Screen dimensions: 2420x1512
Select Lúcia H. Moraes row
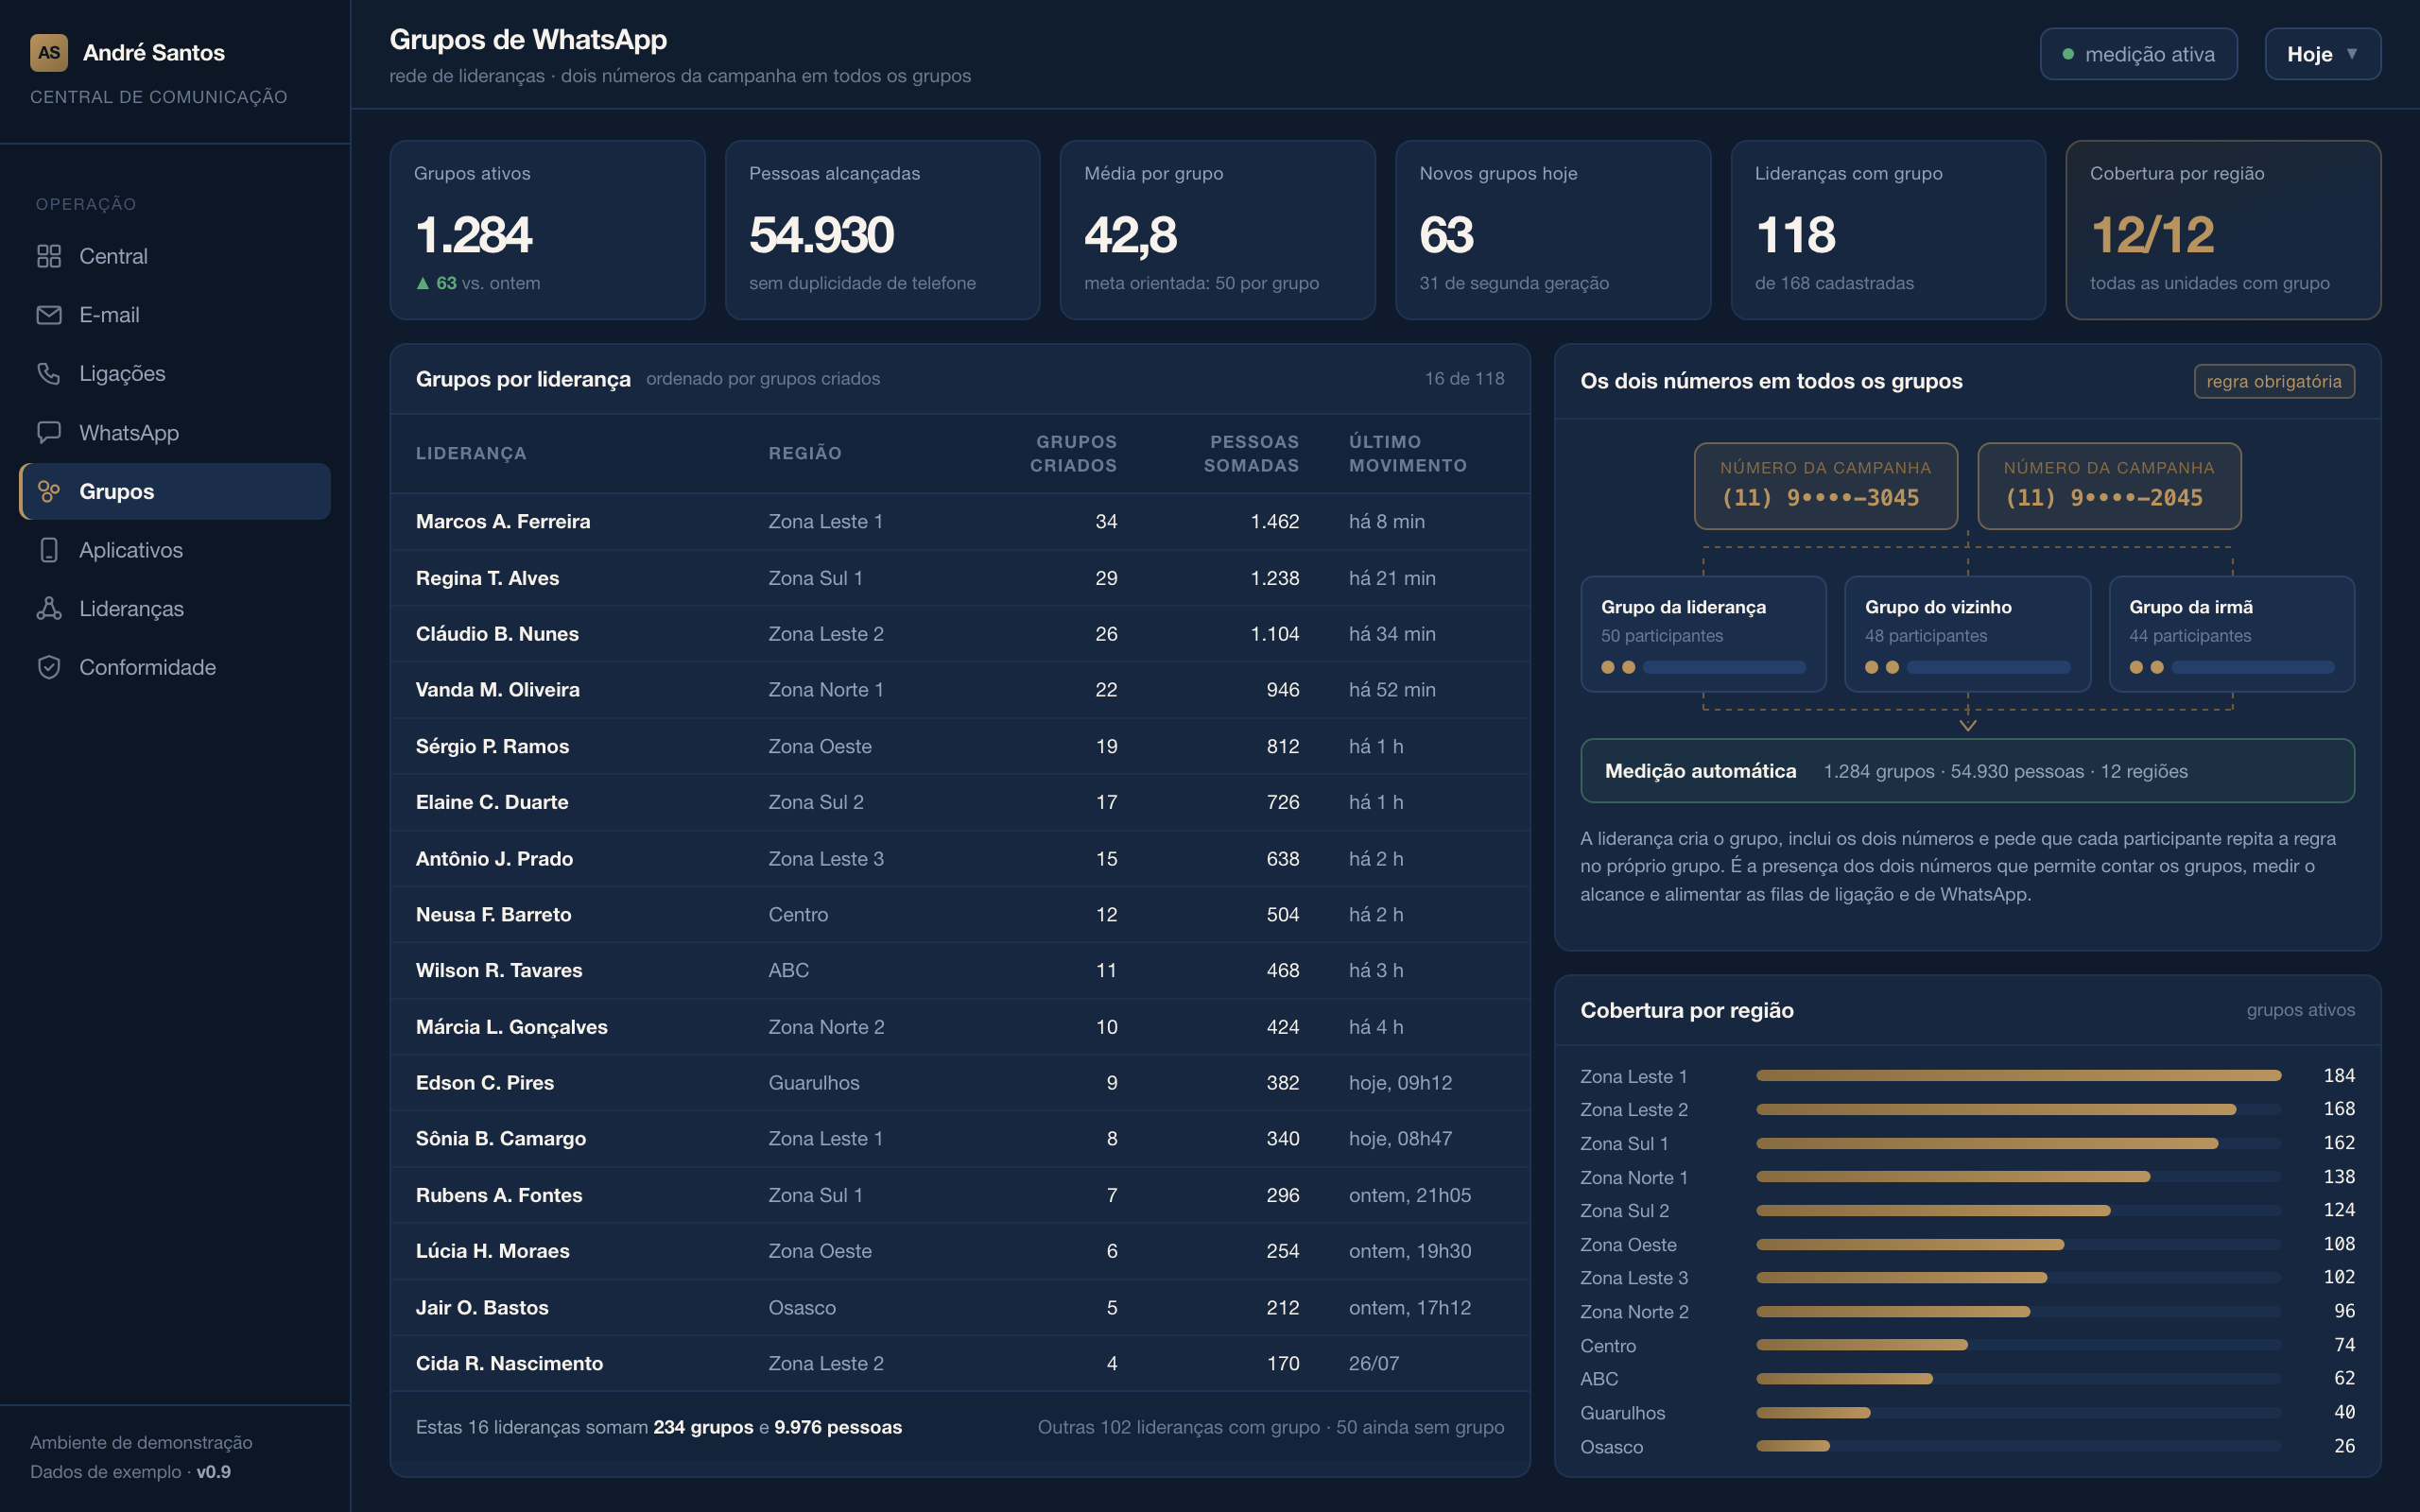tap(960, 1251)
